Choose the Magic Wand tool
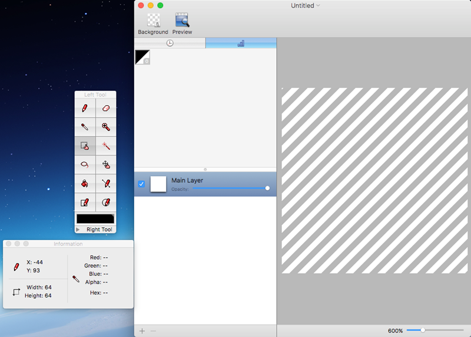Viewport: 471px width, 337px height. click(x=106, y=146)
